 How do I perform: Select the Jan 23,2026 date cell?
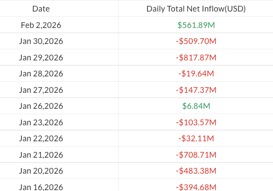[x=41, y=123]
